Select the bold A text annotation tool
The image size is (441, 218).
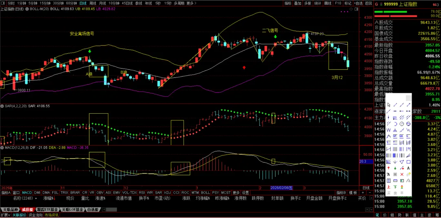point(408,168)
